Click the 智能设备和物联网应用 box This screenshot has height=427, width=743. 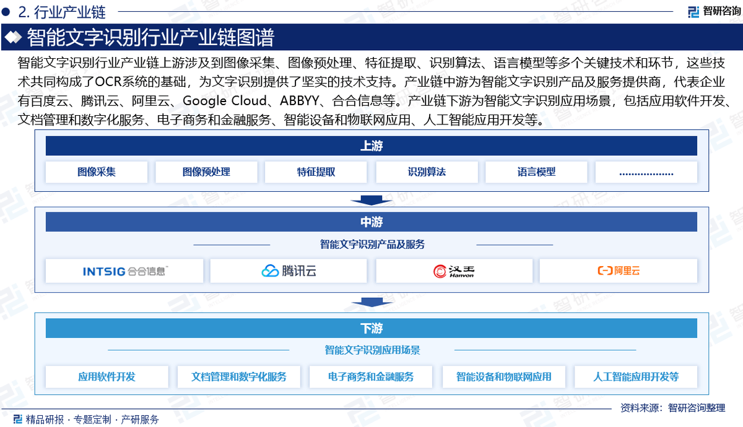coord(503,376)
